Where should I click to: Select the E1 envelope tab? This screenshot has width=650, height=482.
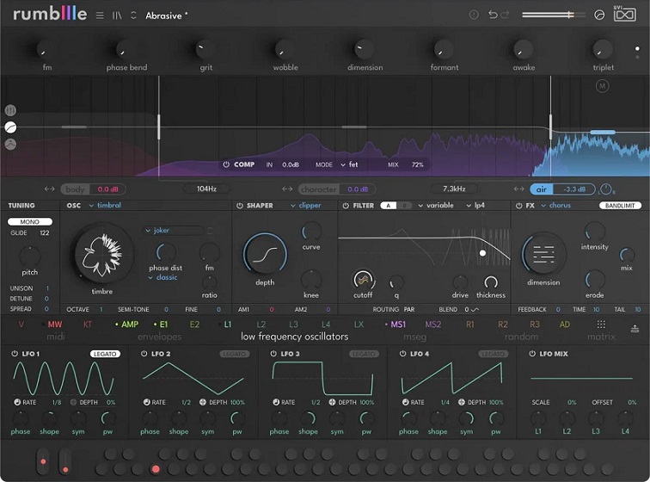(163, 324)
